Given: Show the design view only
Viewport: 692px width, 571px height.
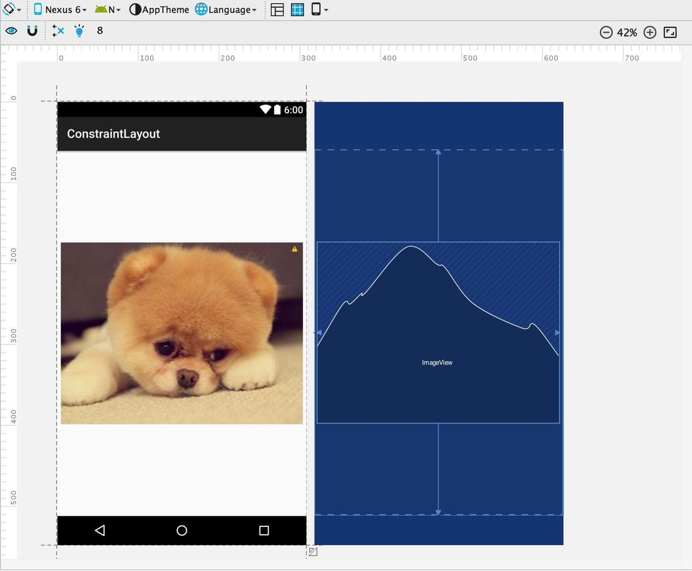Looking at the screenshot, I should 277,9.
